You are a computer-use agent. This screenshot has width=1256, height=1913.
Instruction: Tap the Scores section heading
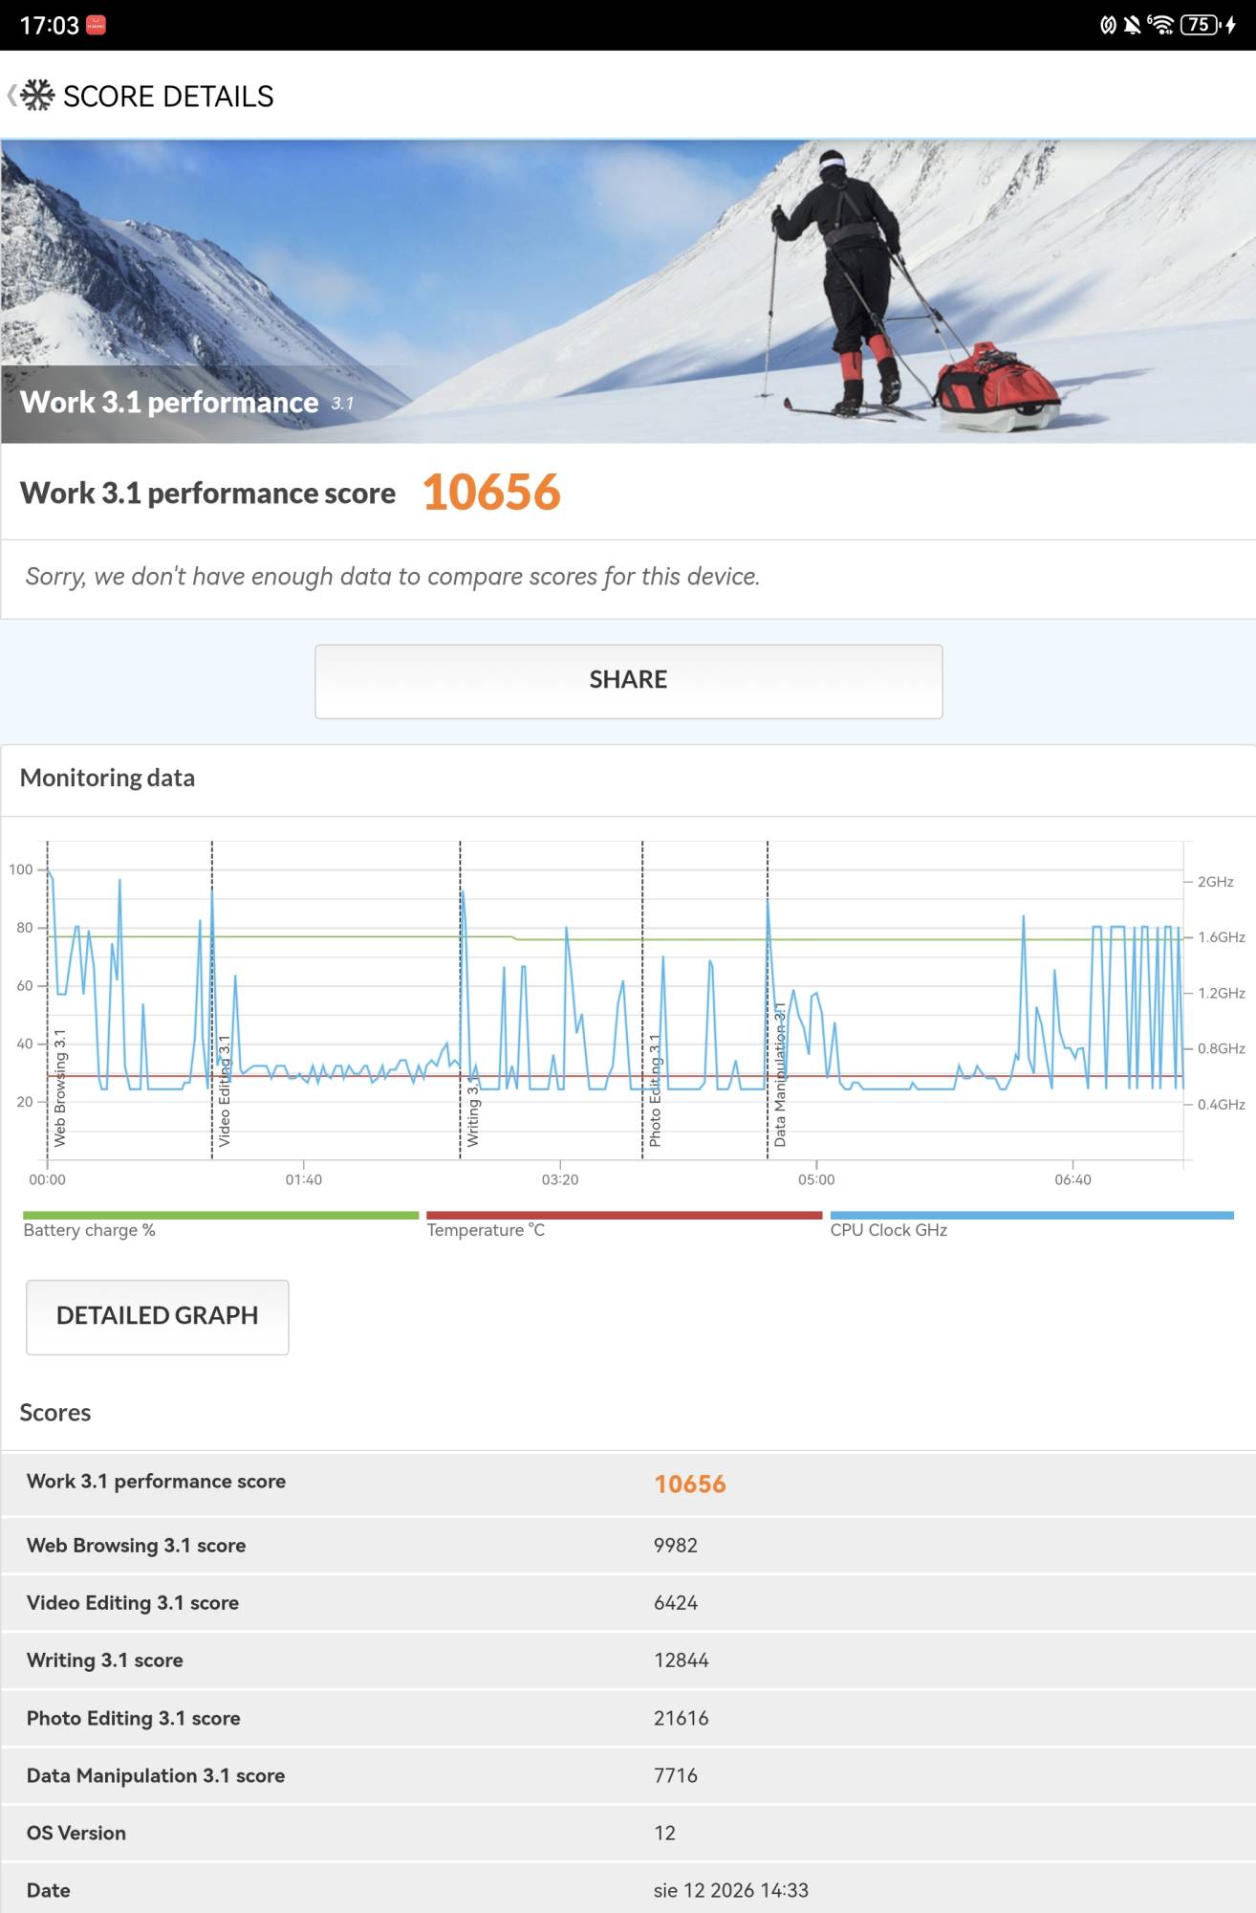coord(55,1413)
